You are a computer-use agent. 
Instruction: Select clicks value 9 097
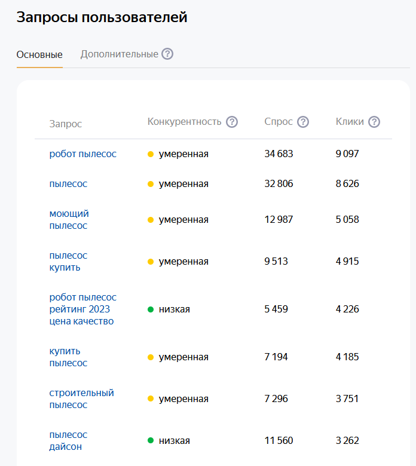(347, 154)
